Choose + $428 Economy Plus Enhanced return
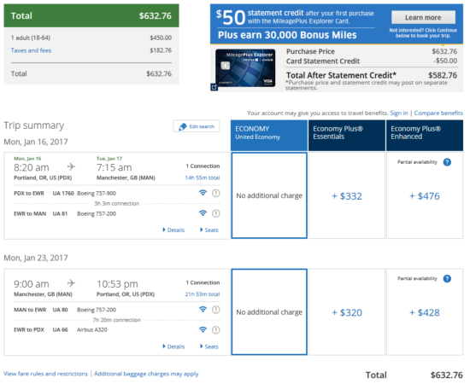 pyautogui.click(x=425, y=312)
